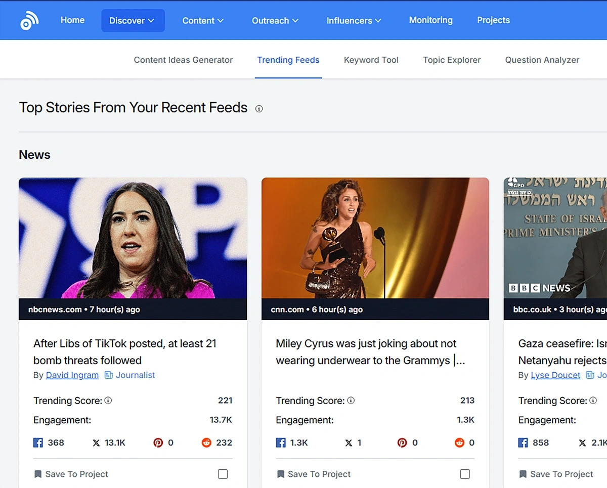Open the Topic Explorer tab
The width and height of the screenshot is (607, 488).
click(x=452, y=60)
